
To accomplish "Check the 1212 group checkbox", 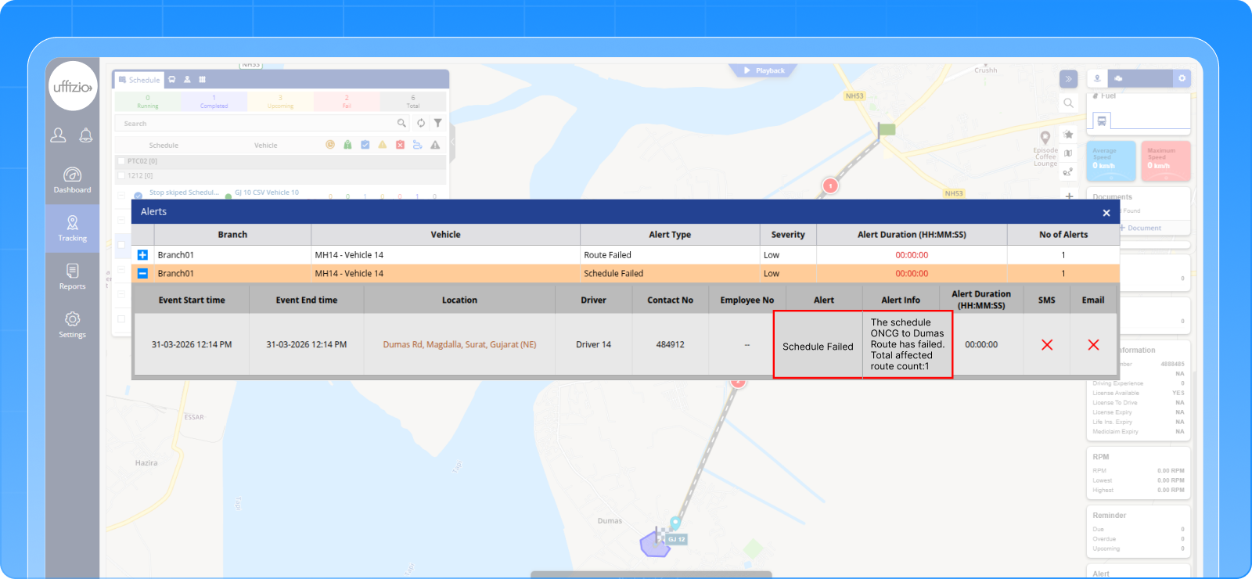I will (121, 176).
